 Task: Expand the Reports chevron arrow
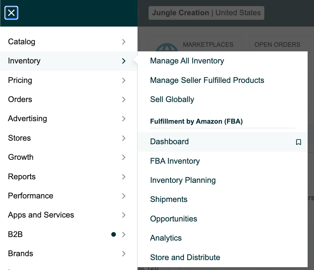pos(124,177)
